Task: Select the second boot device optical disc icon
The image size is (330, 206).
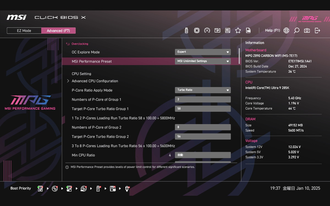Action: pos(55,188)
